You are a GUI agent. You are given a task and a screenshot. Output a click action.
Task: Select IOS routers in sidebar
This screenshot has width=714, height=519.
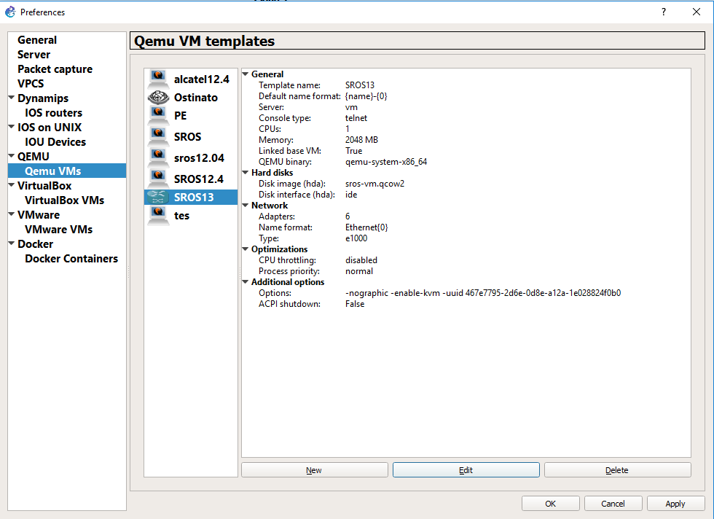click(53, 112)
